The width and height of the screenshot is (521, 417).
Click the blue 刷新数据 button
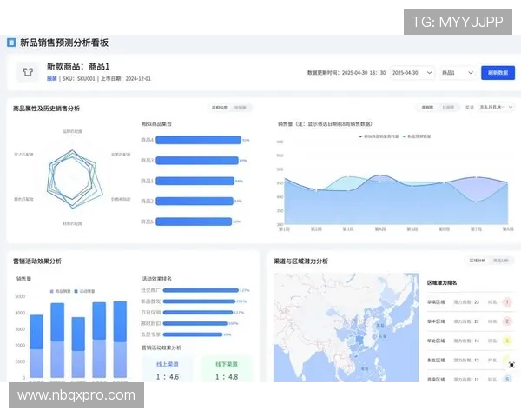(498, 73)
